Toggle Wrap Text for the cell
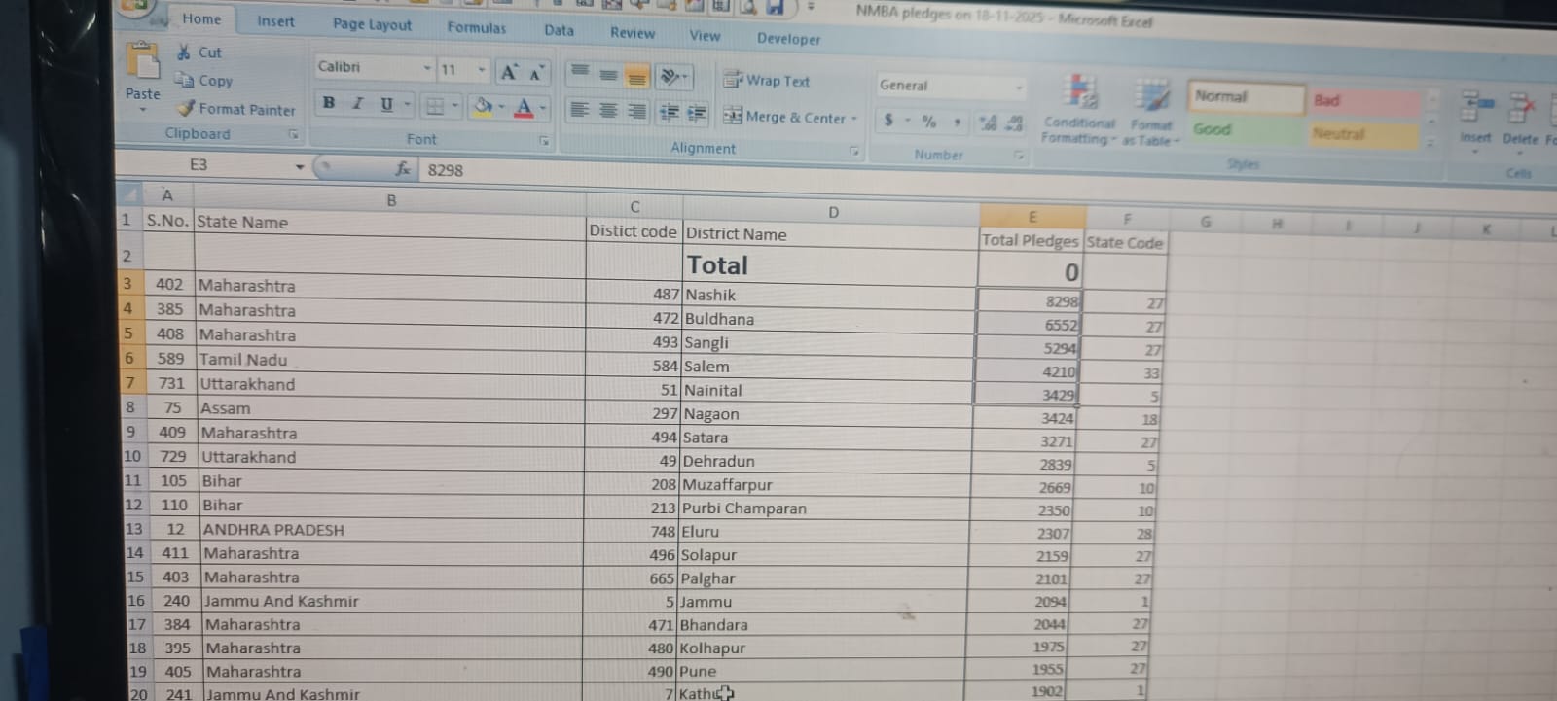This screenshot has height=701, width=1557. 767,81
